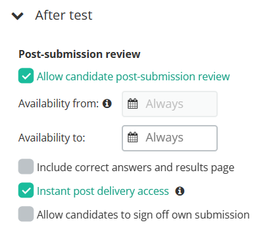This screenshot has width=273, height=237.
Task: Open the Availability to date field
Action: 170,138
